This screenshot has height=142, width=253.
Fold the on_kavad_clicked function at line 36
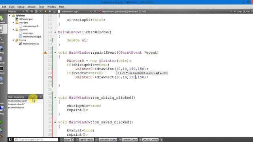[x=55, y=122]
